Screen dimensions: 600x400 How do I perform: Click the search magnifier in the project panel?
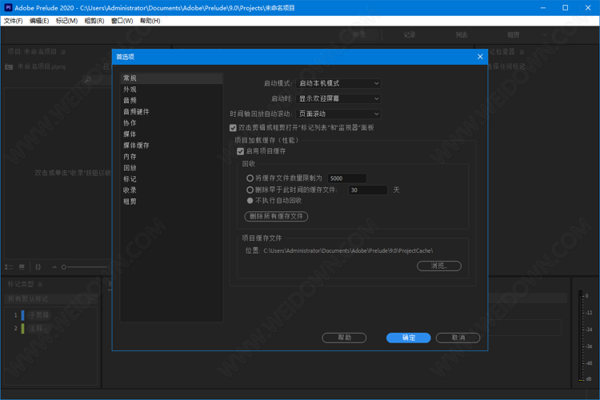coord(88,80)
